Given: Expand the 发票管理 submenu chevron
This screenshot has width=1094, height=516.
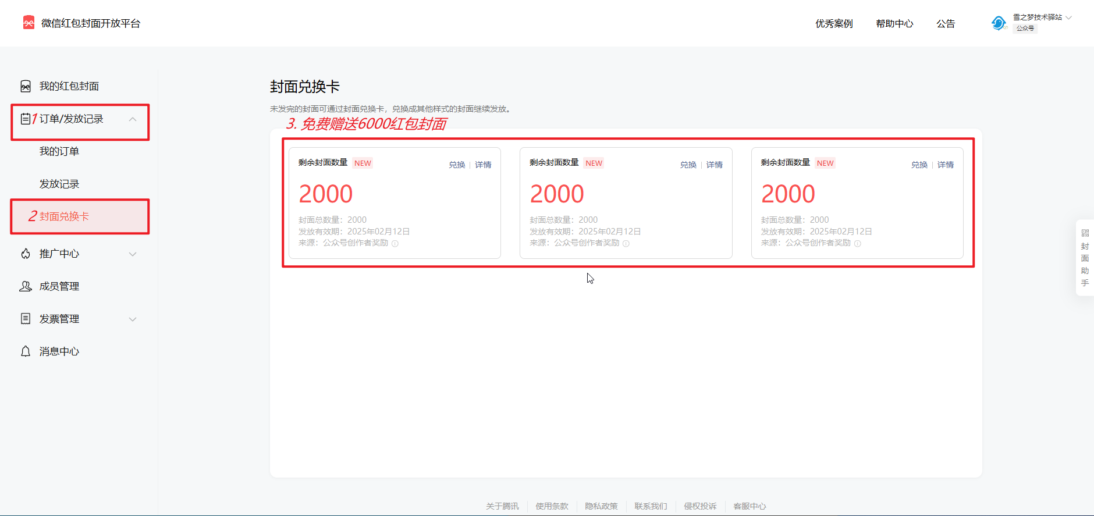Looking at the screenshot, I should pos(133,319).
